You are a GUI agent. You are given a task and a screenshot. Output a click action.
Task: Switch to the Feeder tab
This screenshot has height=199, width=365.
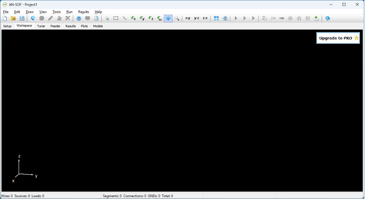pyautogui.click(x=55, y=26)
